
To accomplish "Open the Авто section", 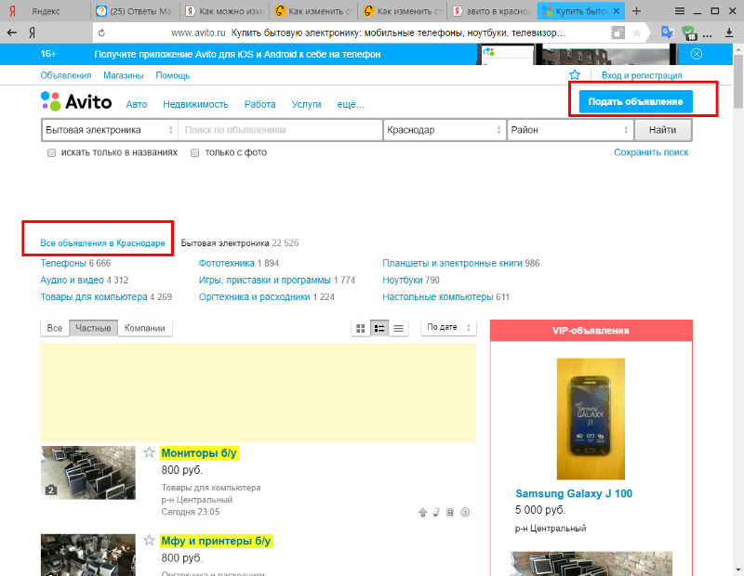I will (136, 104).
